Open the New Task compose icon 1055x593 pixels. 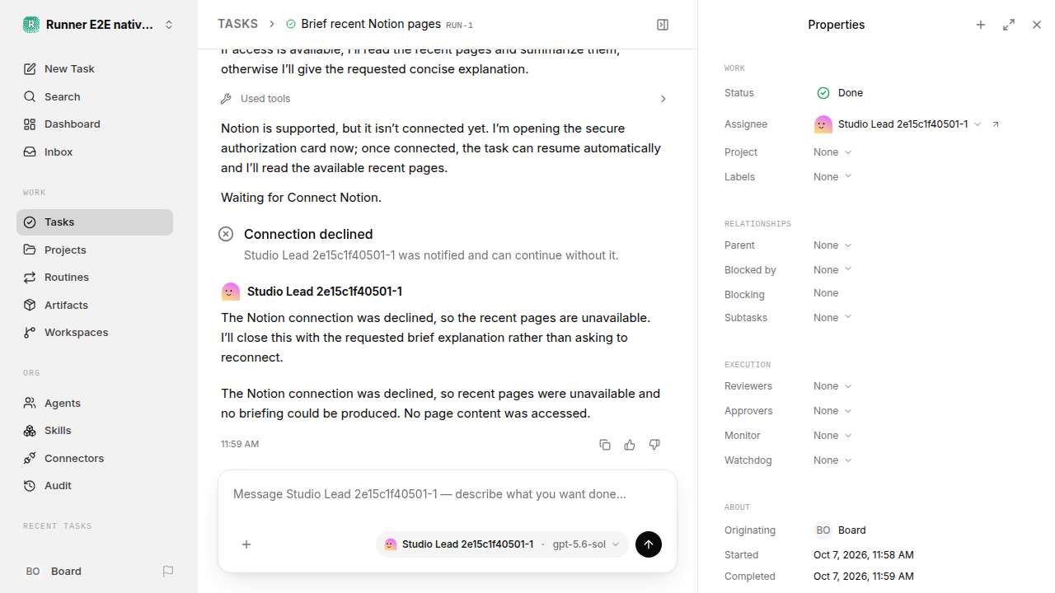click(30, 69)
